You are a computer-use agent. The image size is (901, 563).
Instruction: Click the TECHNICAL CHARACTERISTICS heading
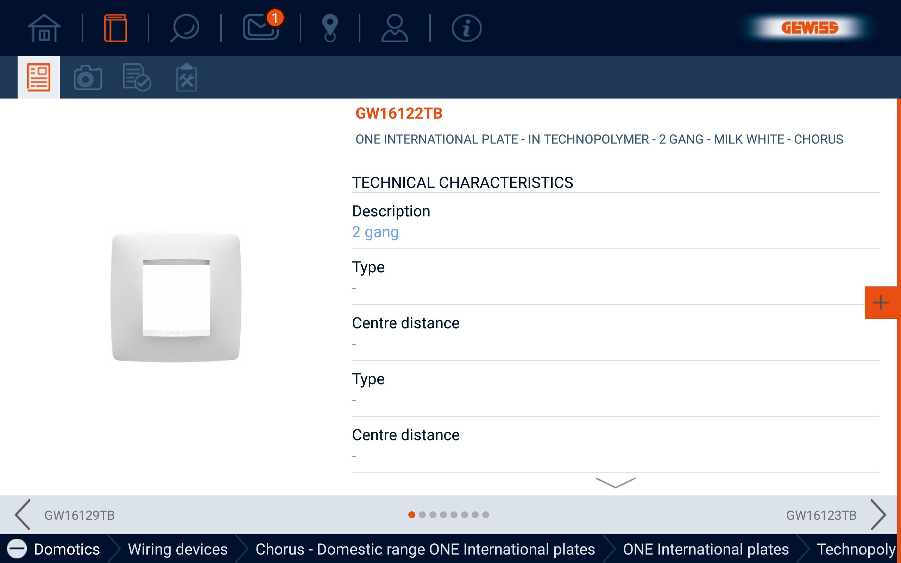coord(462,183)
